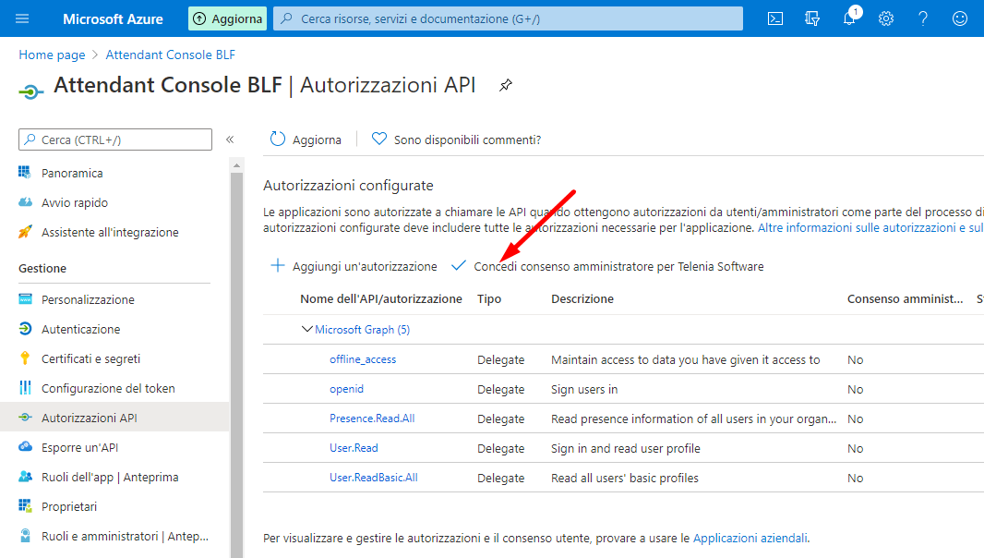Screen dimensions: 984x558
Task: Click the Descrizione column header
Action: [x=582, y=298]
